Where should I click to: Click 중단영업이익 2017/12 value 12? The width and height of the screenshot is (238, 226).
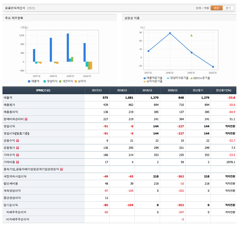pyautogui.click(x=107, y=198)
